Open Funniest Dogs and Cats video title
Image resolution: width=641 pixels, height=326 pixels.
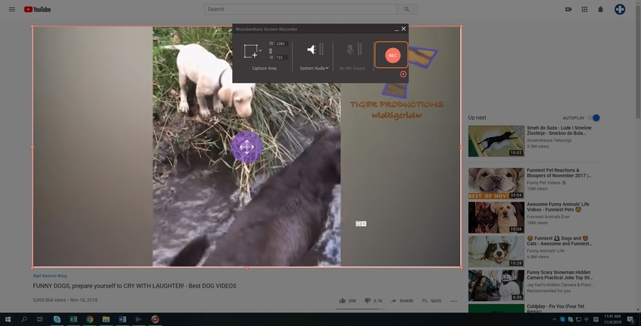coord(560,241)
